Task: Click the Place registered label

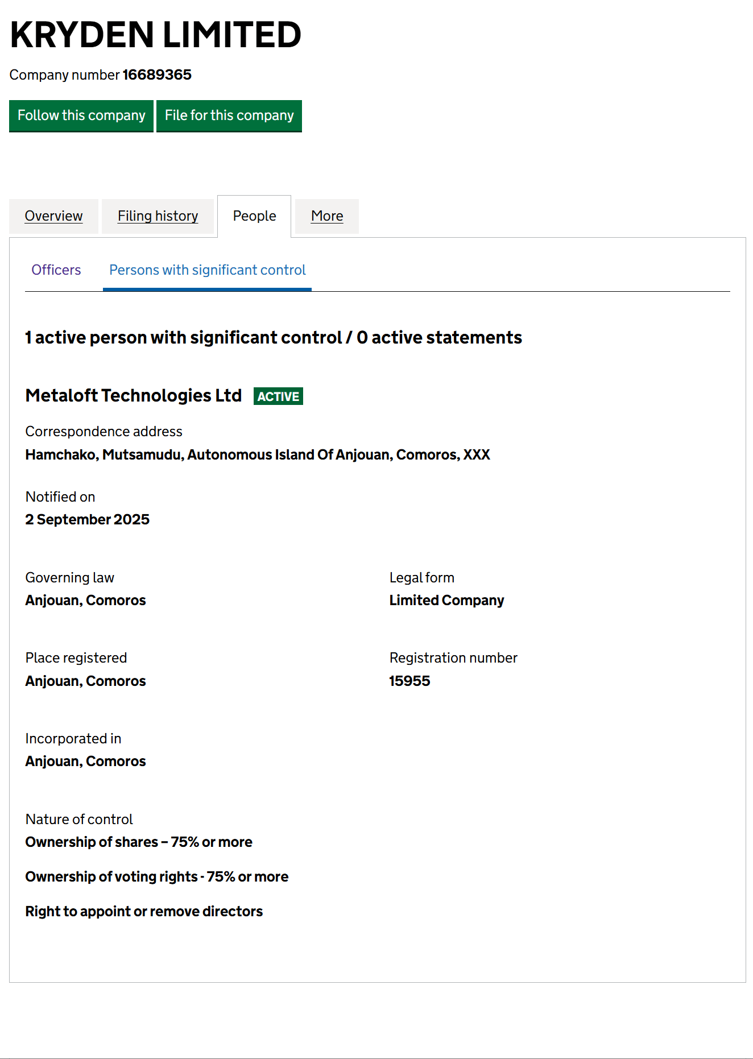Action: pos(76,658)
